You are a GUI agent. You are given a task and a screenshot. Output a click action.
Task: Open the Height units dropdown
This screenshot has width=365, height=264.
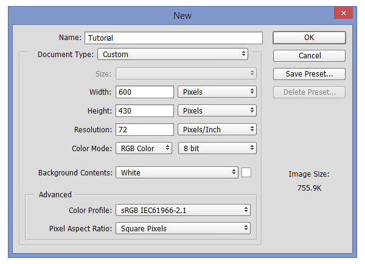(217, 110)
